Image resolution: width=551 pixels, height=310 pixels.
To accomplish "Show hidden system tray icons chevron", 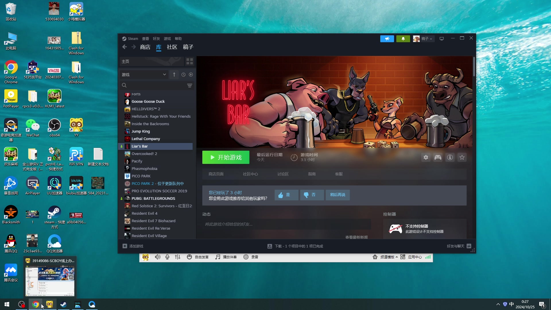I will coord(498,304).
